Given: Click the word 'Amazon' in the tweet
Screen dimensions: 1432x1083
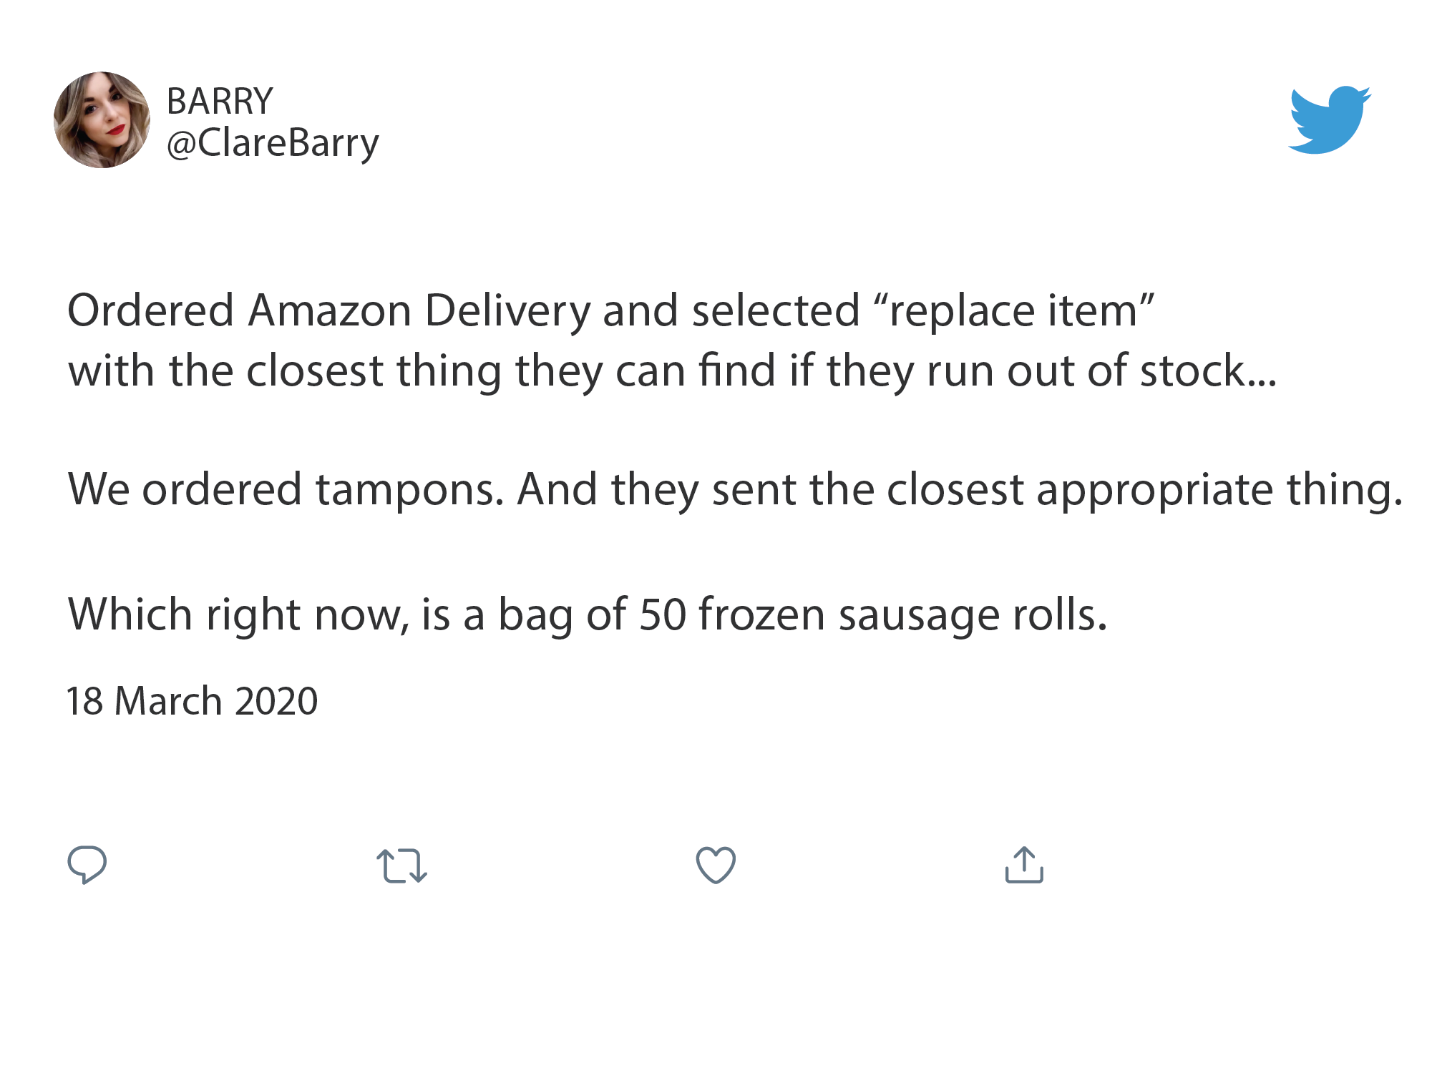Looking at the screenshot, I should click(330, 311).
